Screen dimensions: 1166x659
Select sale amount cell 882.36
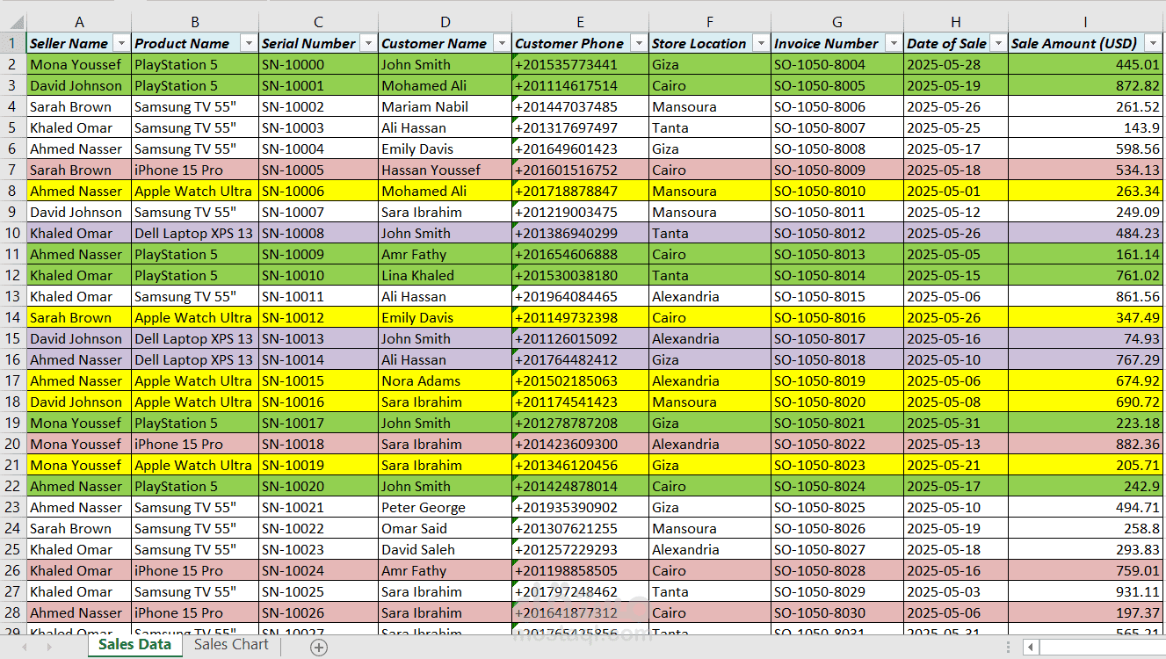(x=1086, y=444)
